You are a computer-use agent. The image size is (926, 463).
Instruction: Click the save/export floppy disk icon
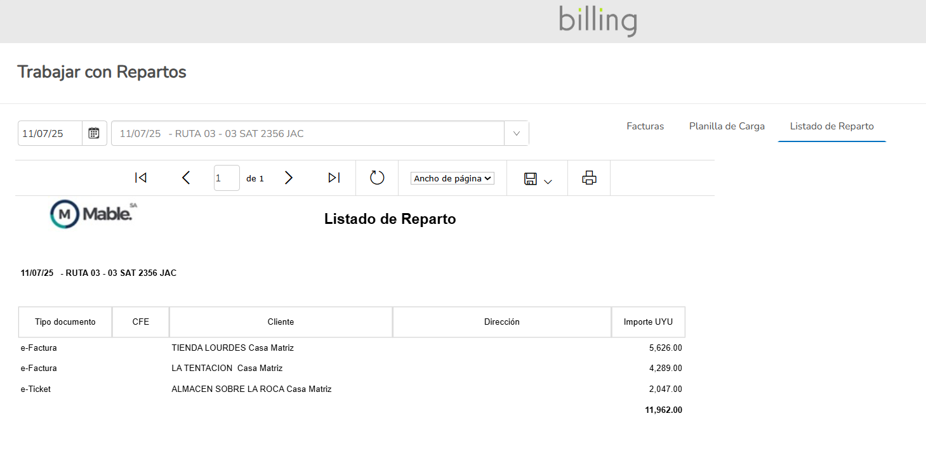click(x=531, y=179)
